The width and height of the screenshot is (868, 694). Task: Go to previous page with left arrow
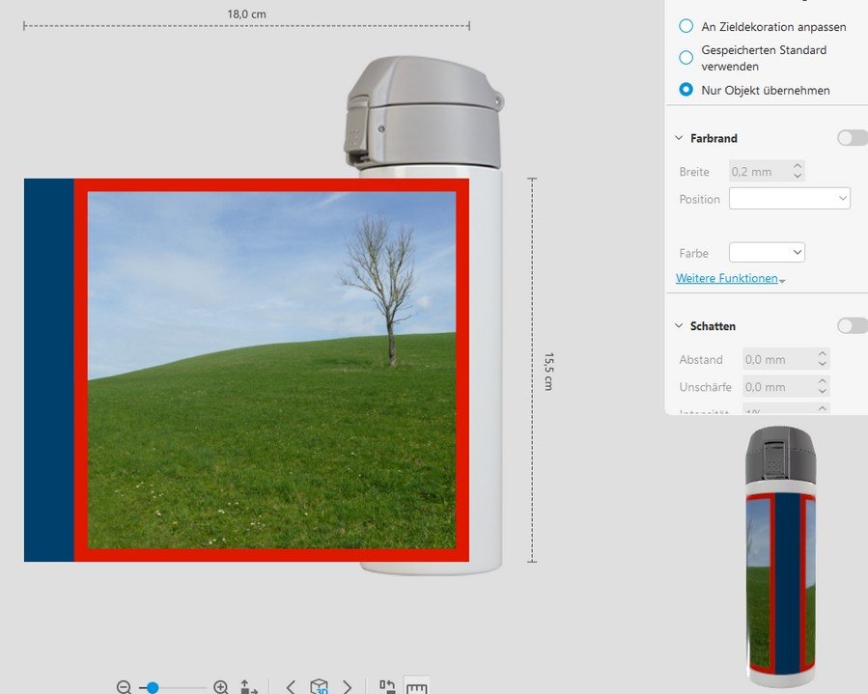tap(291, 687)
